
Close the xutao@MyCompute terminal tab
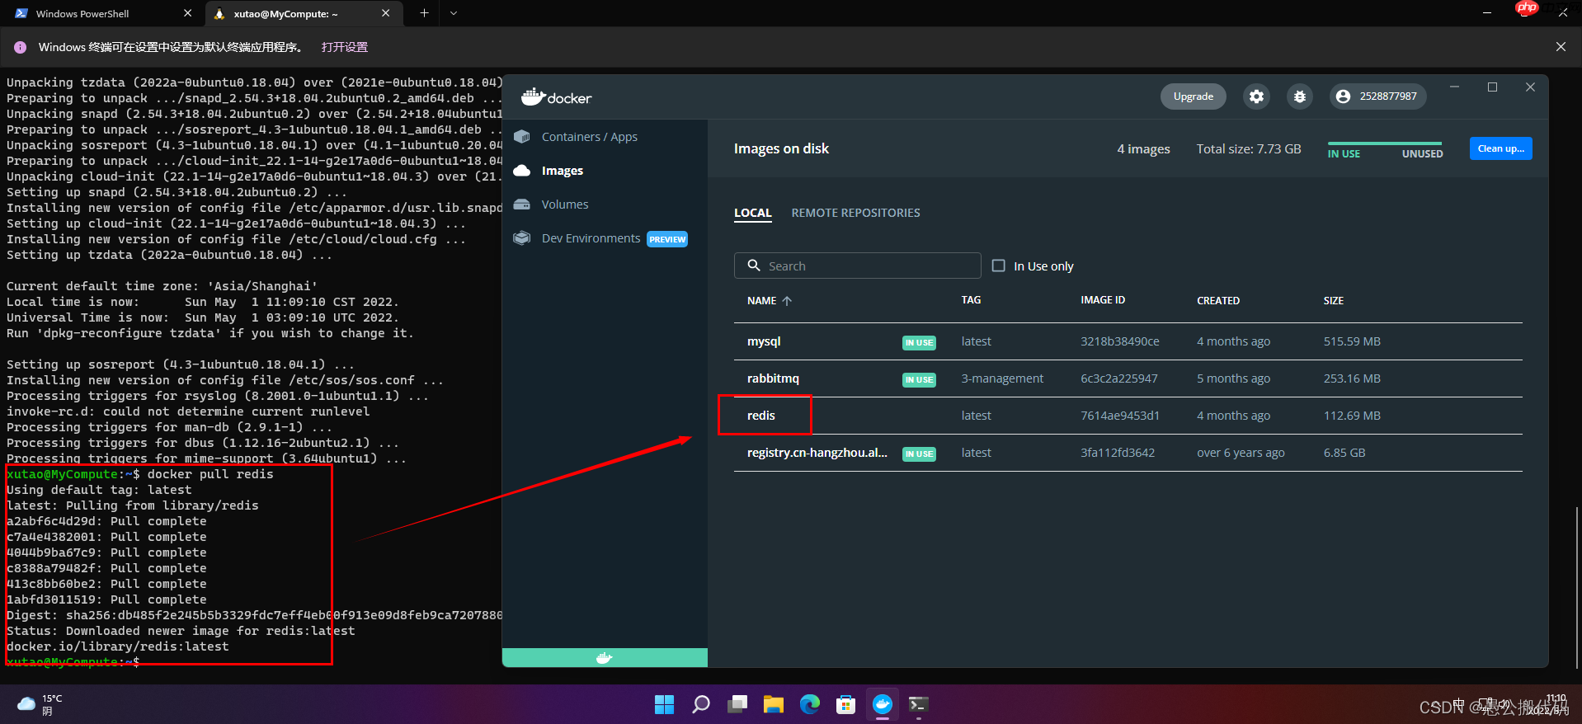pyautogui.click(x=385, y=13)
